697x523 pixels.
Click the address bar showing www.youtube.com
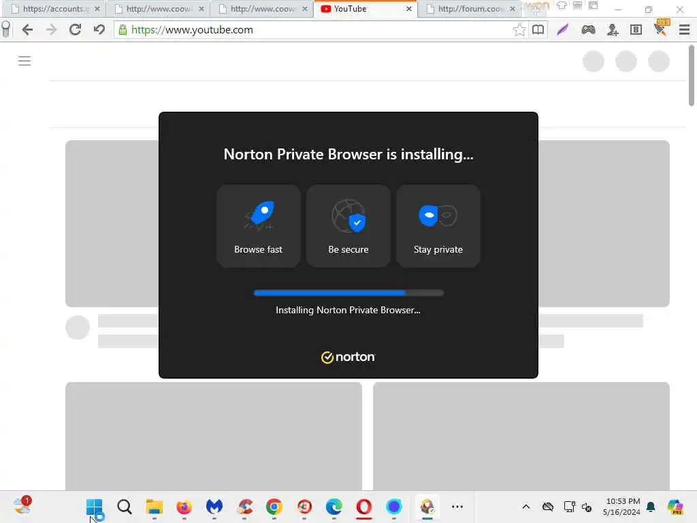pos(320,30)
